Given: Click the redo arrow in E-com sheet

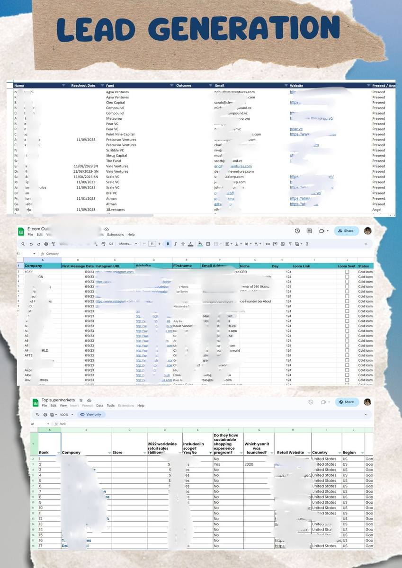Looking at the screenshot, I should pyautogui.click(x=38, y=244).
